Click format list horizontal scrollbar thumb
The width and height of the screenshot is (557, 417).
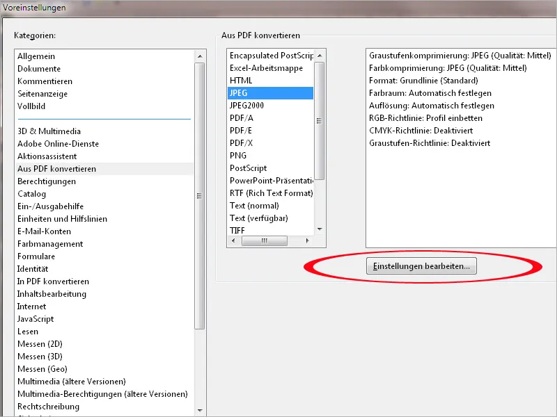point(265,240)
